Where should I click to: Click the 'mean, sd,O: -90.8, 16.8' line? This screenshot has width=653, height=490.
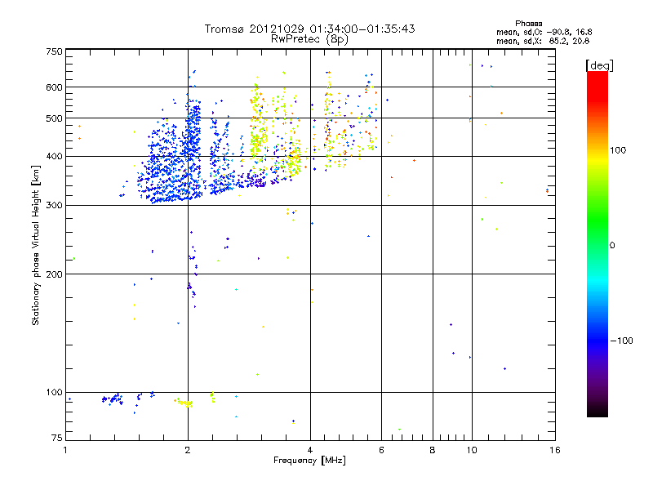[544, 32]
